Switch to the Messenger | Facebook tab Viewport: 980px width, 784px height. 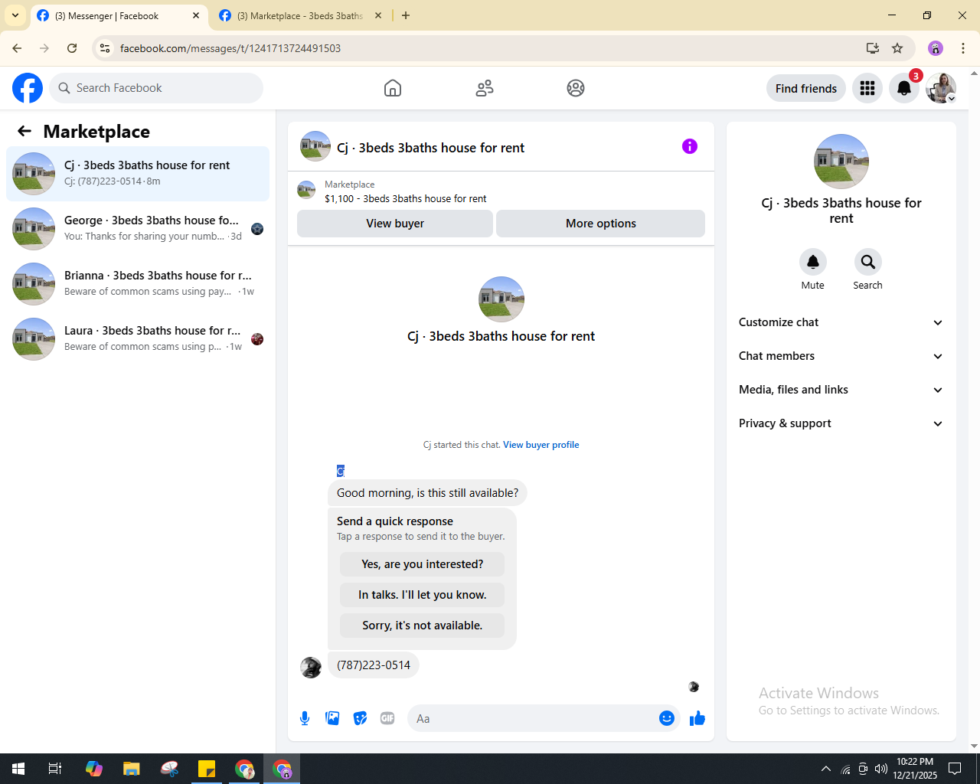pyautogui.click(x=119, y=15)
